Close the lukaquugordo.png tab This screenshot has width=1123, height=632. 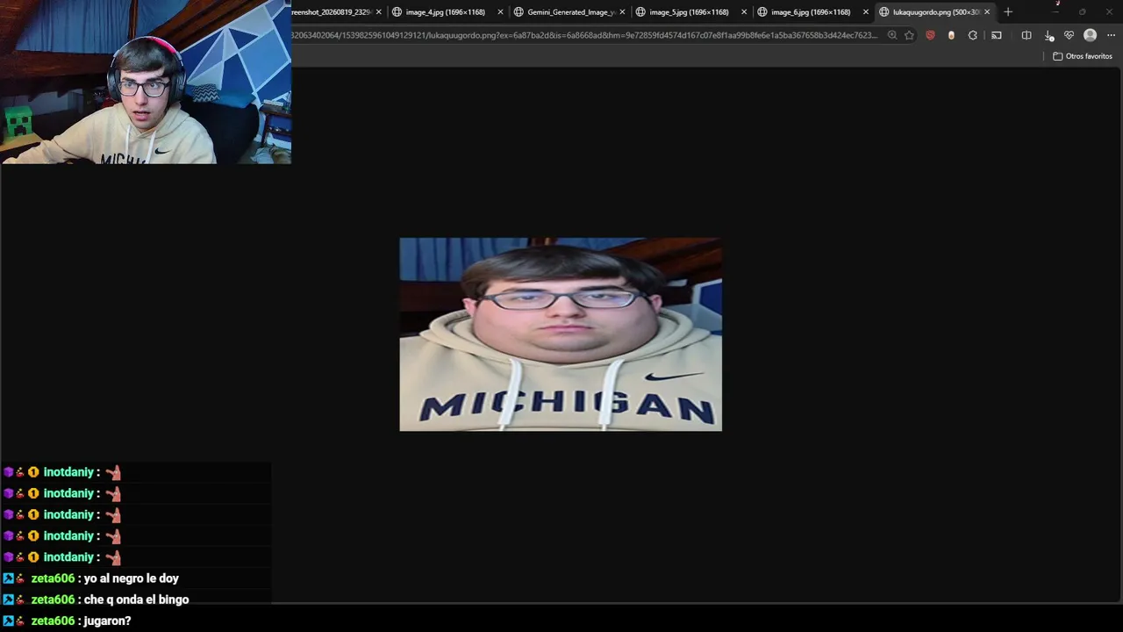click(x=987, y=12)
